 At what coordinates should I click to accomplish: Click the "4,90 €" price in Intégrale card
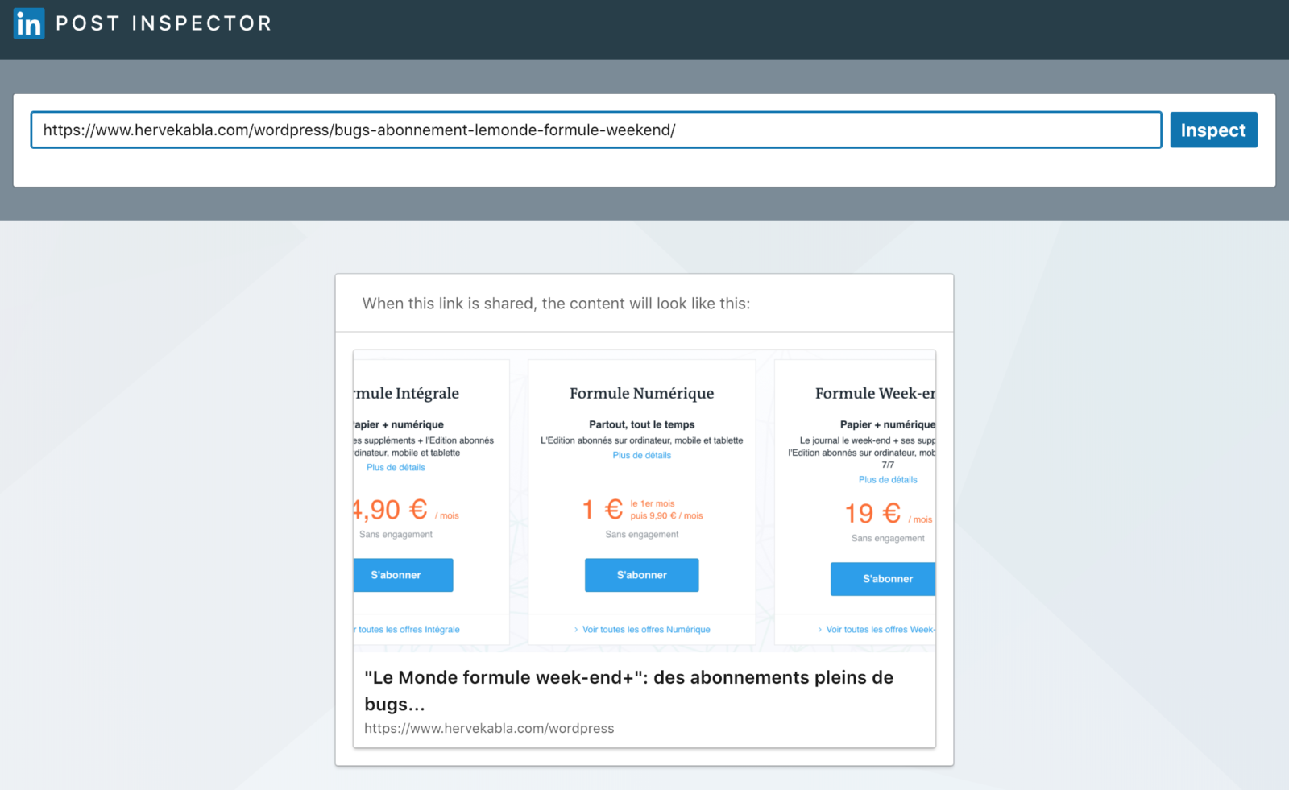click(x=391, y=510)
